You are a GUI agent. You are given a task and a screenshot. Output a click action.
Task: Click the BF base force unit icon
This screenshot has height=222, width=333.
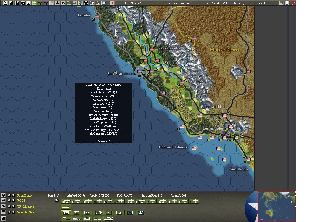[x=87, y=213]
